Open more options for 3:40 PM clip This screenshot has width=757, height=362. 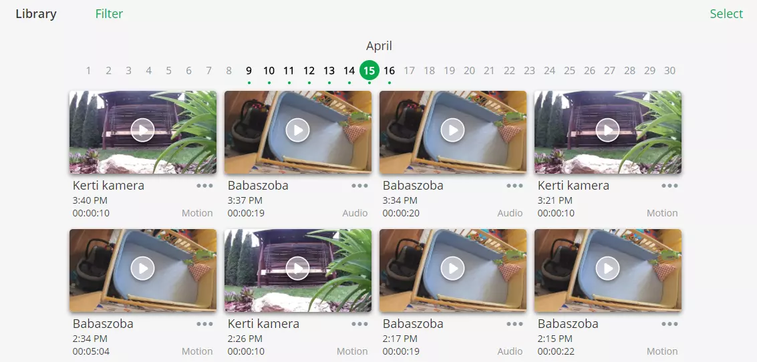point(204,186)
